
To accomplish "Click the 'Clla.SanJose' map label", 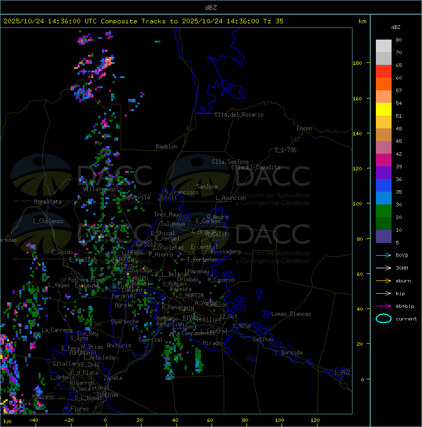I will click(x=230, y=162).
